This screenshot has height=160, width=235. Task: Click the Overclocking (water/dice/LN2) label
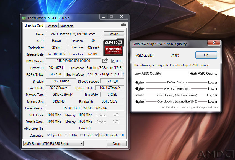coord(177,101)
